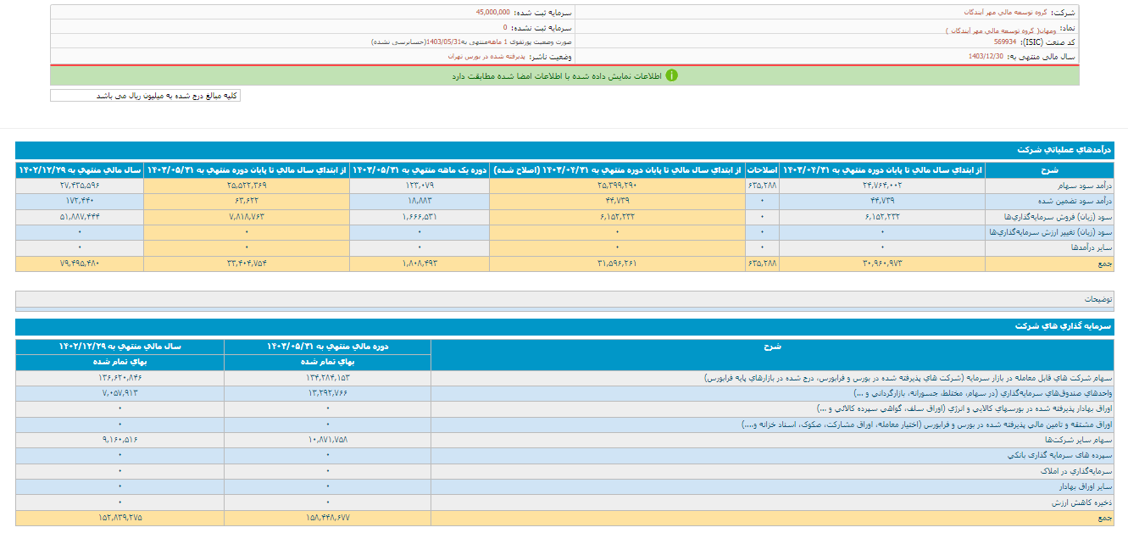Click the investments total value ۱۵۸,۴۴۸,۶۷۷
The width and height of the screenshot is (1128, 533).
328,518
